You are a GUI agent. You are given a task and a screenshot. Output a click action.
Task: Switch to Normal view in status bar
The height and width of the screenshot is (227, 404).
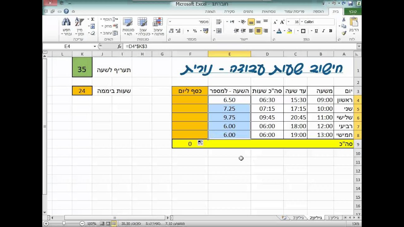point(114,224)
